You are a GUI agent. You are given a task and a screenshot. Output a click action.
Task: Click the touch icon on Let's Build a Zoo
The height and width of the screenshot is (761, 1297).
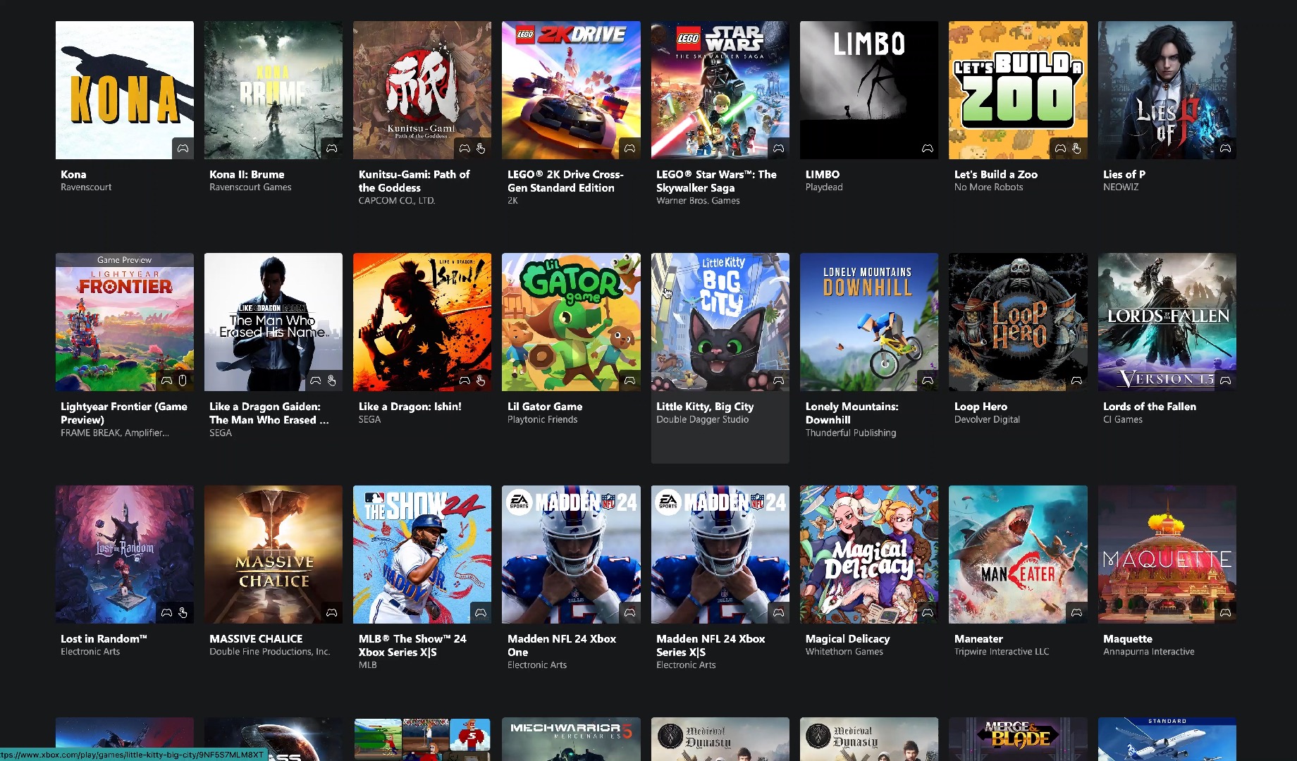point(1076,149)
